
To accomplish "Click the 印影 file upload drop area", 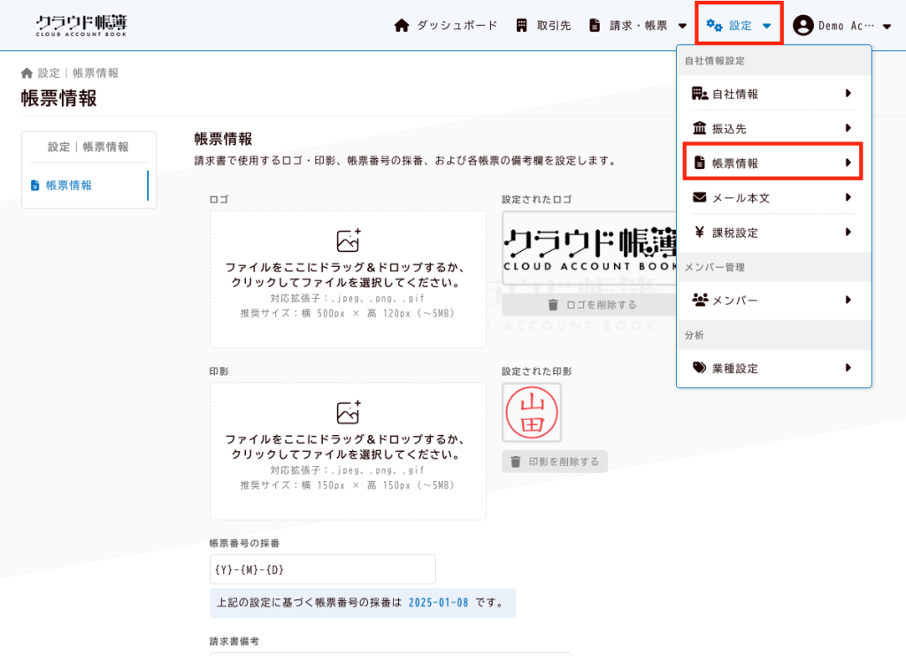I will point(348,451).
